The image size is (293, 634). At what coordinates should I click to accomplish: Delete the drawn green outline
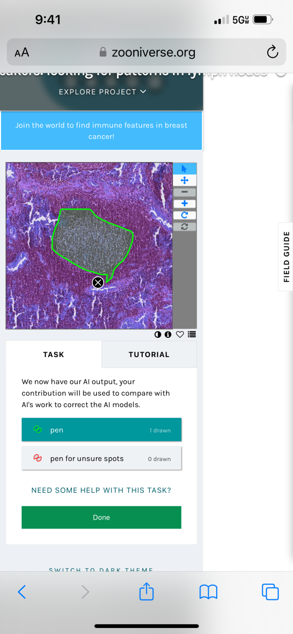(x=98, y=282)
